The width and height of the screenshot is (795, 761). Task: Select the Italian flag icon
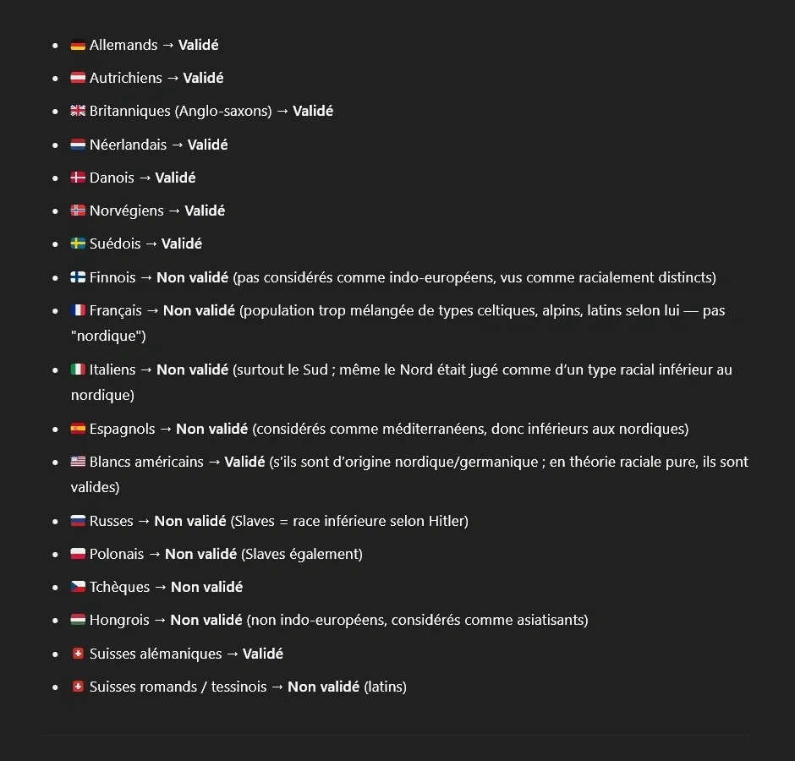pyautogui.click(x=78, y=370)
